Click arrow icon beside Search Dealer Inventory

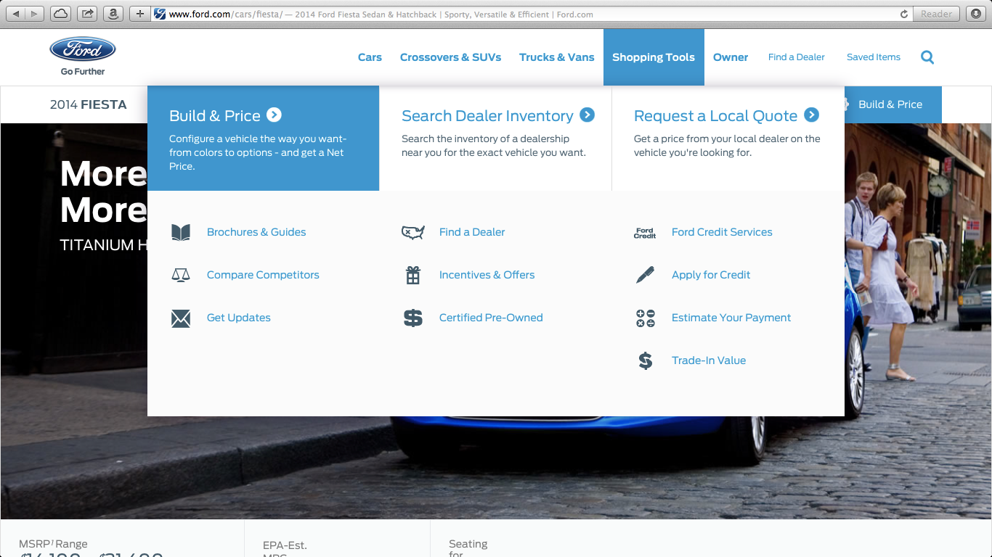click(588, 115)
